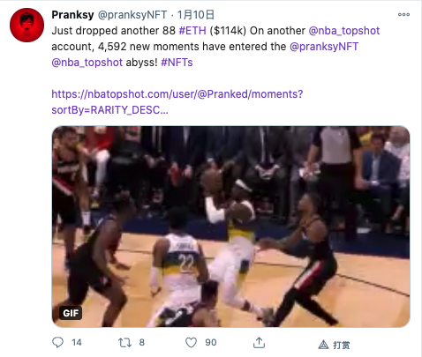Screen dimensions: 422x357
Task: Click the retweet arrows icon
Action: click(124, 343)
